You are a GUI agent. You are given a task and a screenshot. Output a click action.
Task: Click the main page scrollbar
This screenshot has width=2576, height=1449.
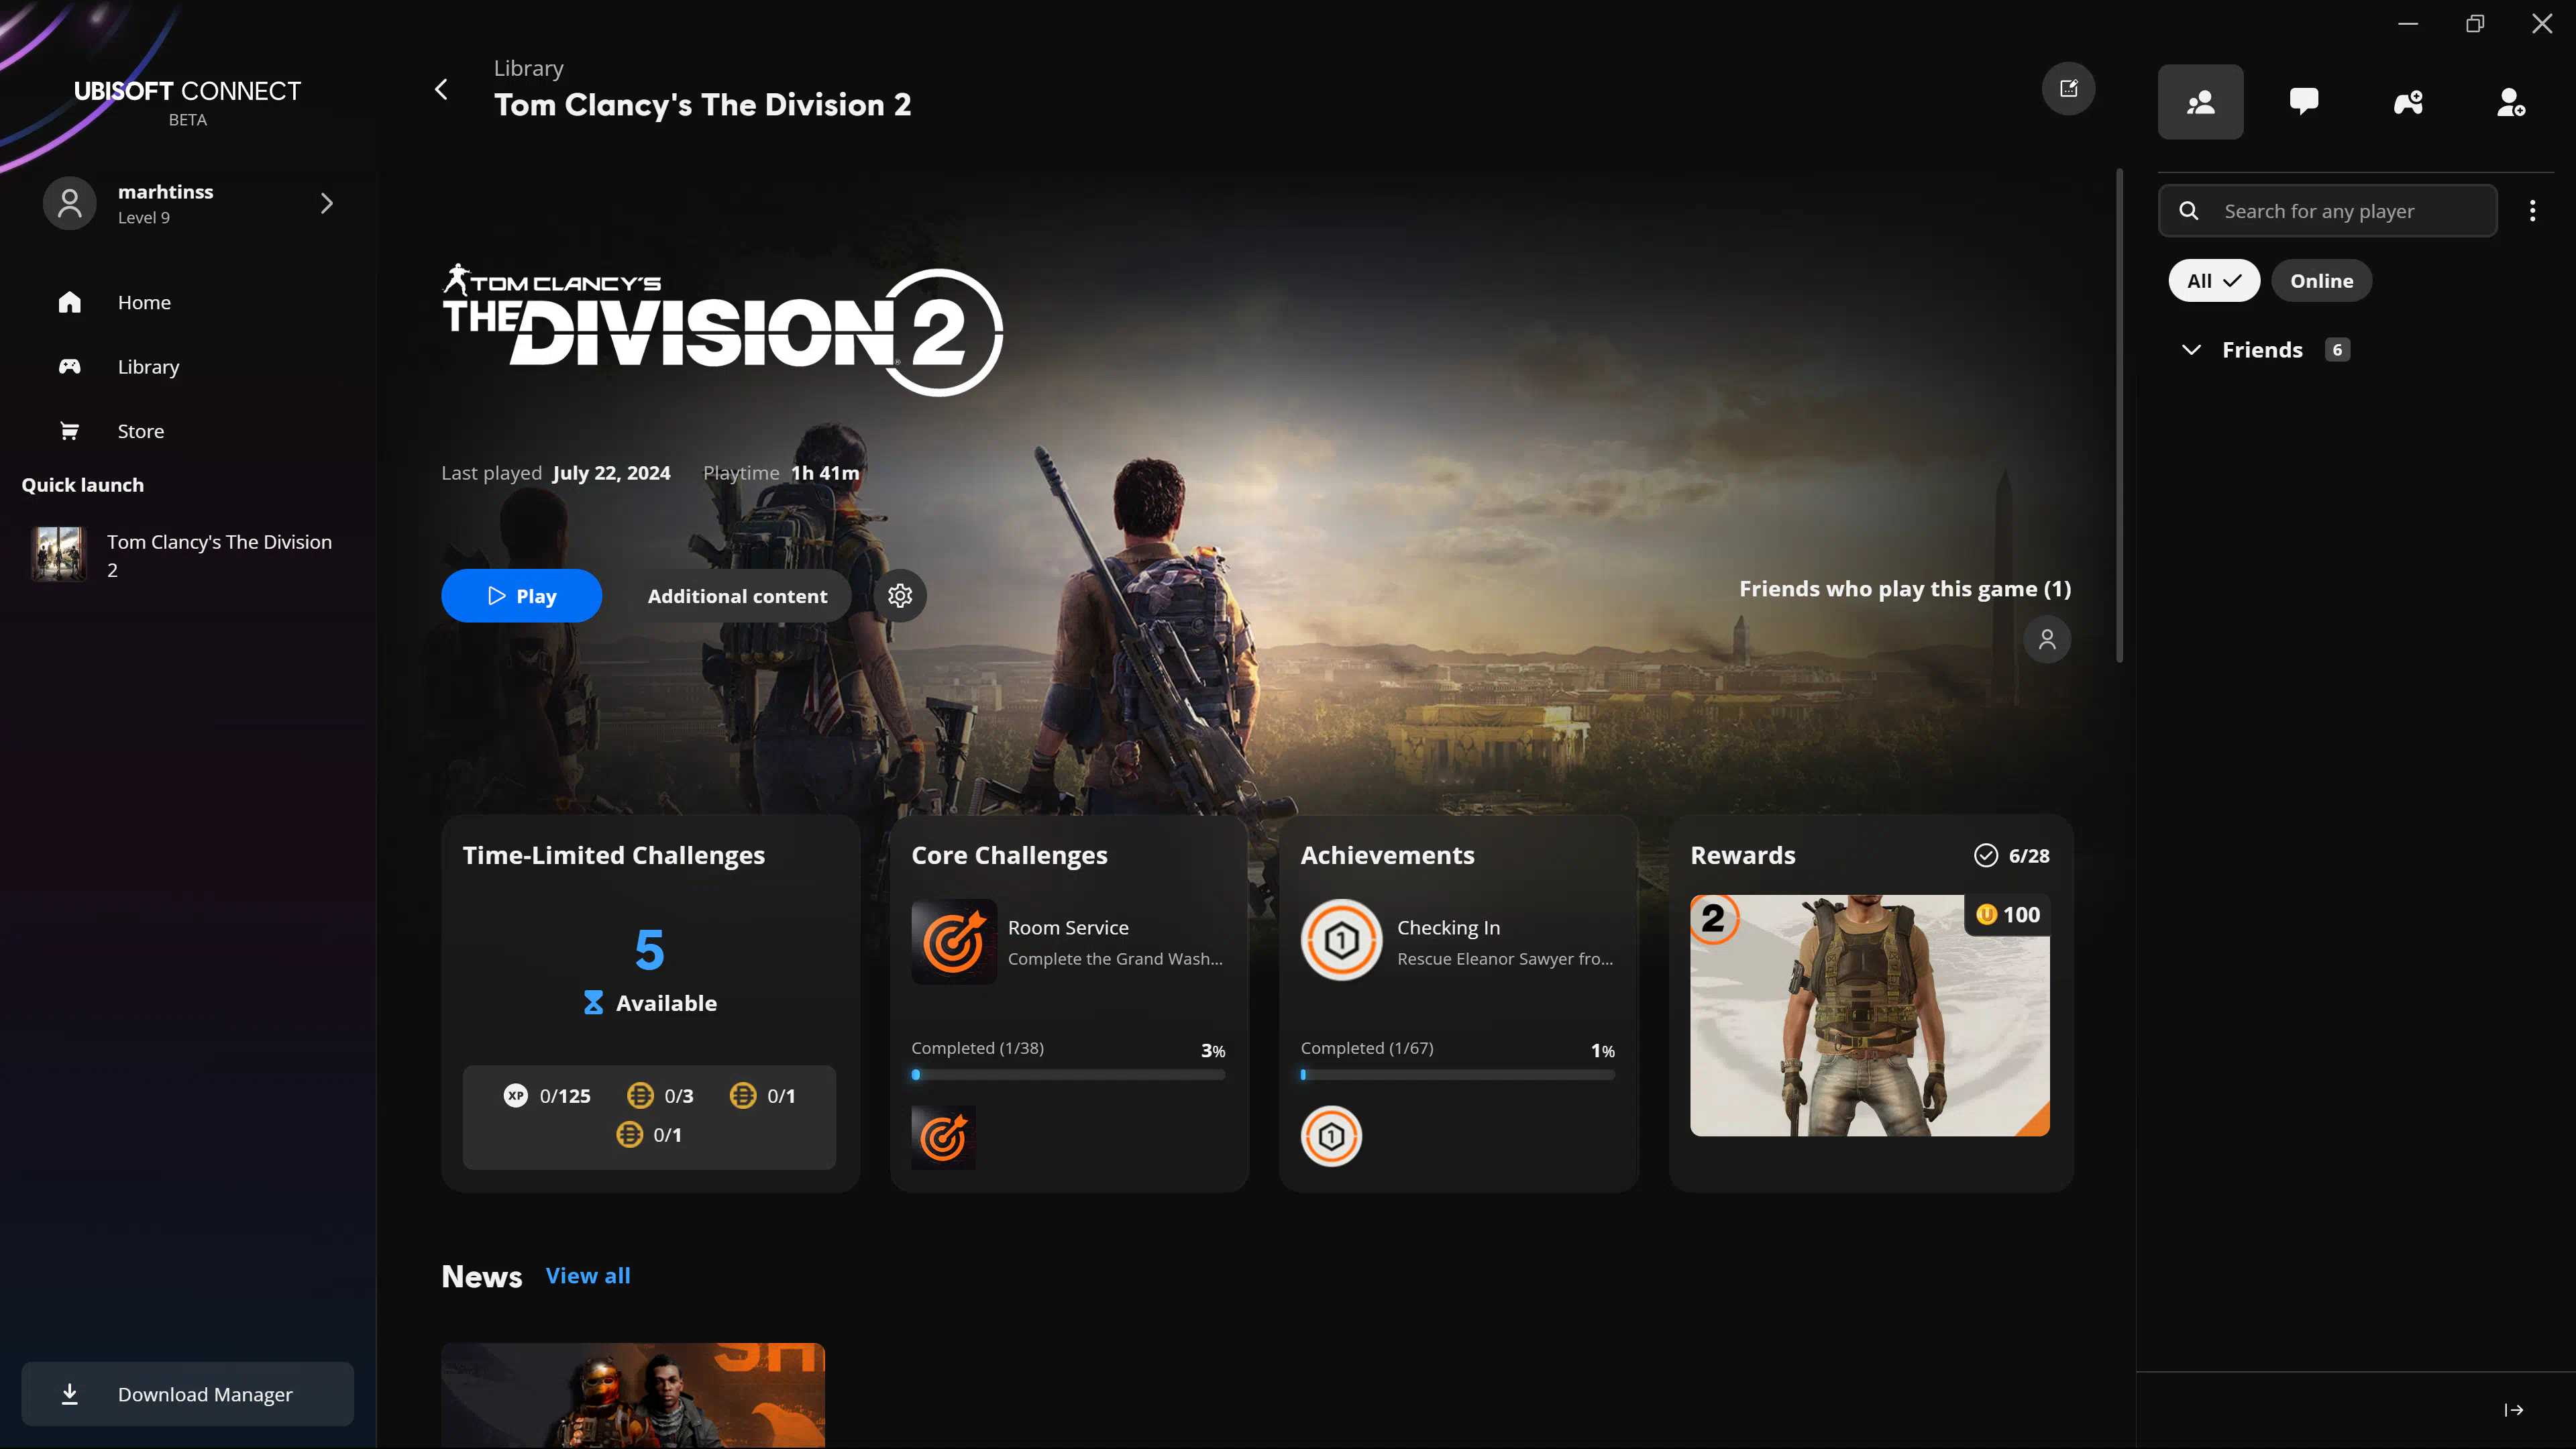[x=2119, y=415]
